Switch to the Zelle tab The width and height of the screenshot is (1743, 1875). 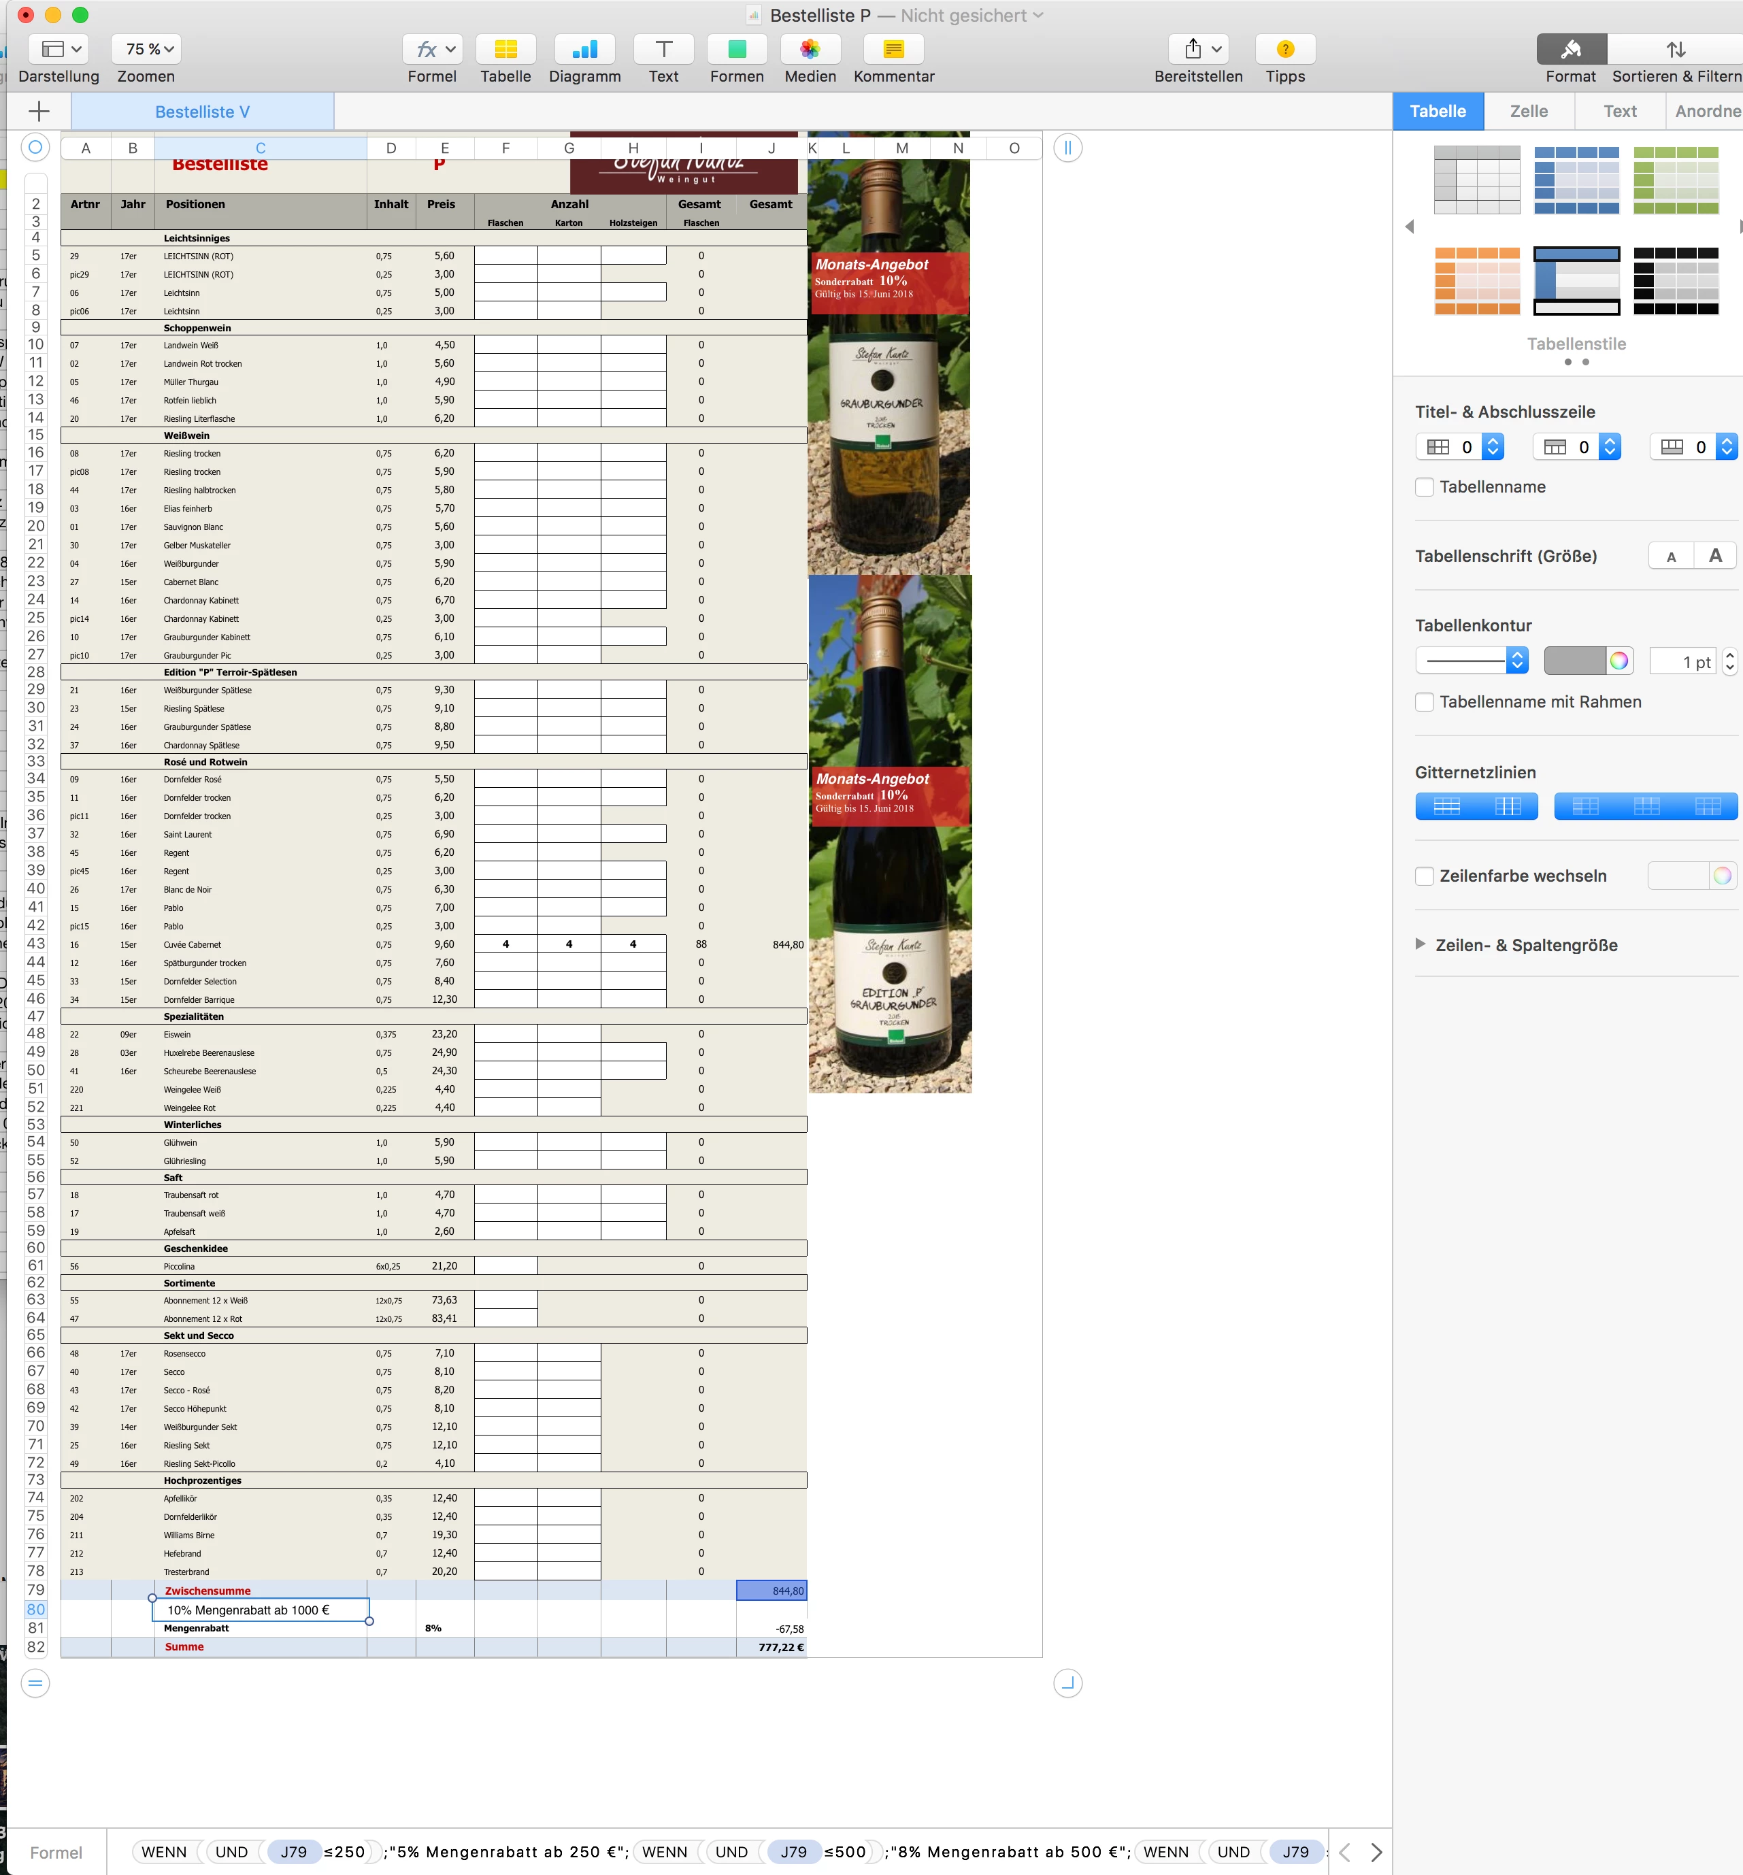click(x=1528, y=112)
